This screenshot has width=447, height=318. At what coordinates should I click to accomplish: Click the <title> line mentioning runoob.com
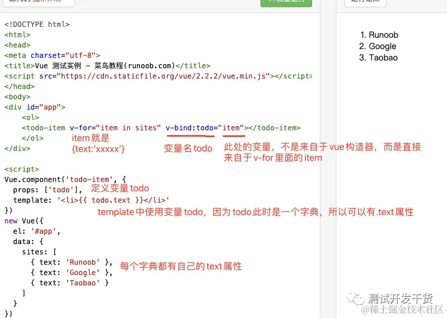coord(107,66)
